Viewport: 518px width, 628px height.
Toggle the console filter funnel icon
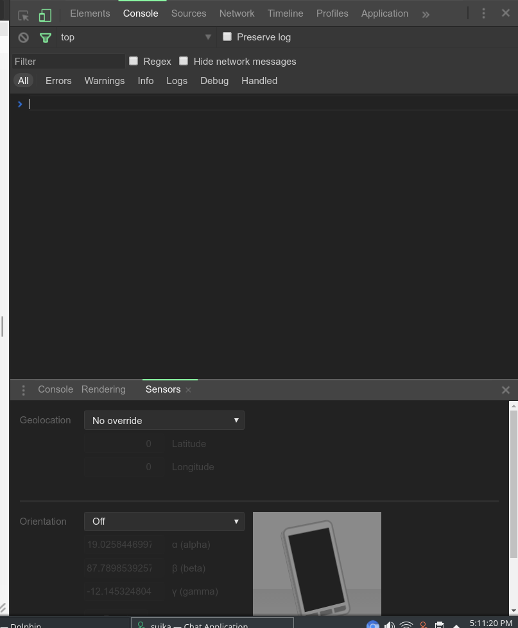tap(46, 38)
